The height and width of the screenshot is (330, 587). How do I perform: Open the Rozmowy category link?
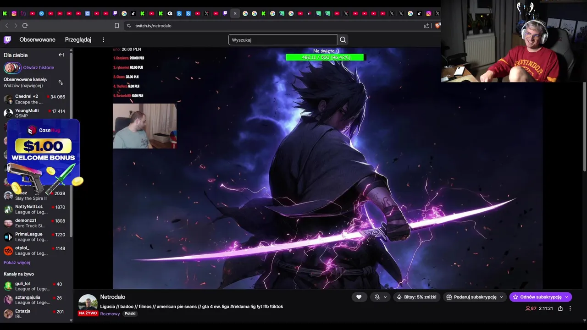tap(110, 314)
